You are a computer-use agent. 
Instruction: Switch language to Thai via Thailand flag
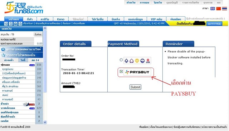[224, 9]
